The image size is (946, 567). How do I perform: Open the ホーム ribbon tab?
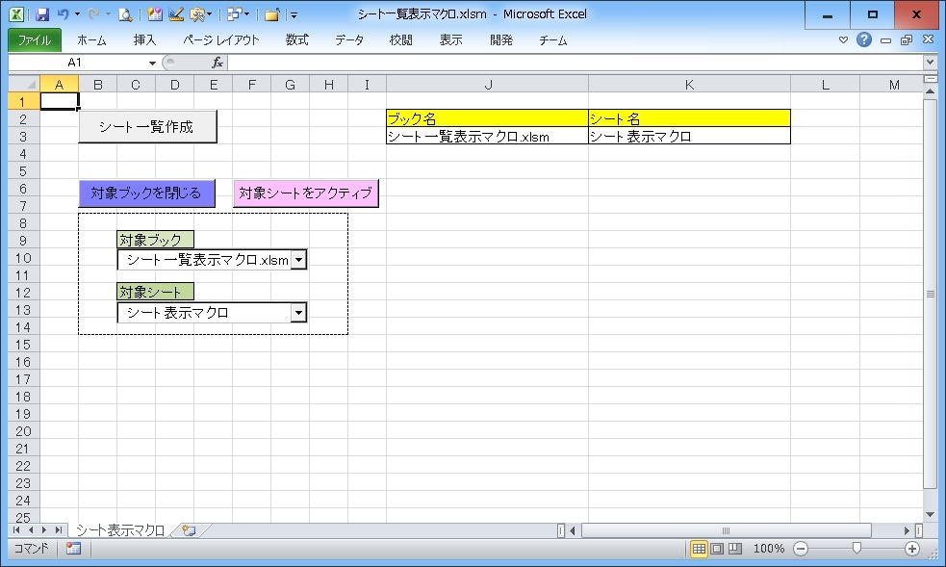click(91, 39)
